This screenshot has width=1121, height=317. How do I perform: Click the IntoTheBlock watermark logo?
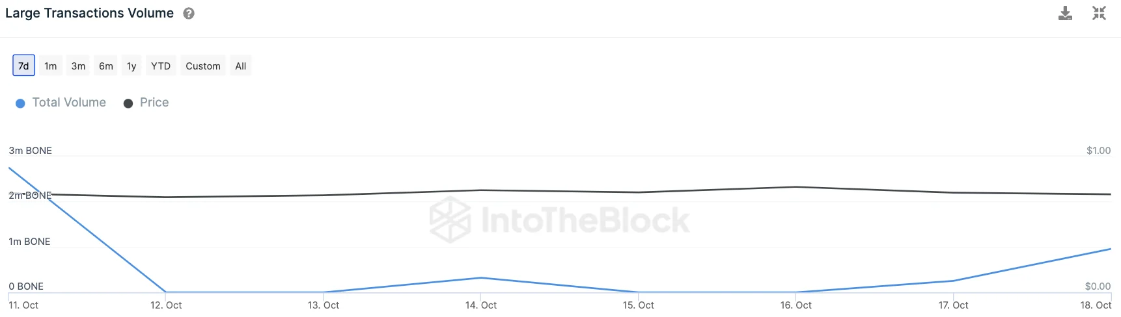pyautogui.click(x=560, y=220)
